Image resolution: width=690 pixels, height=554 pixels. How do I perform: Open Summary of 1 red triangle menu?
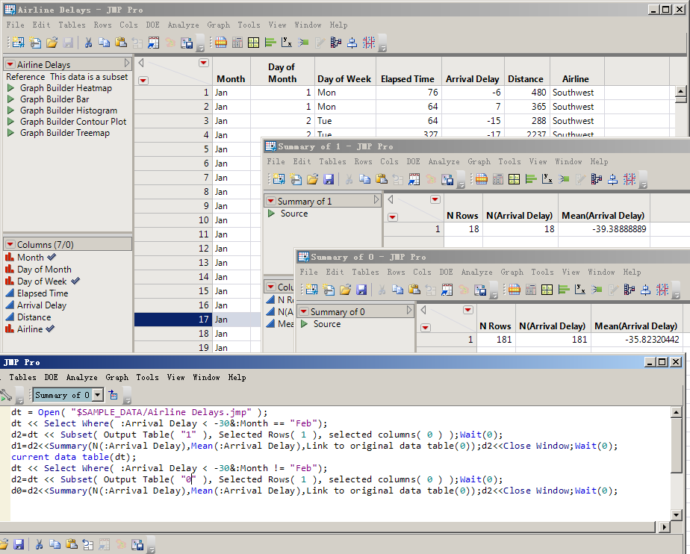tap(270, 202)
